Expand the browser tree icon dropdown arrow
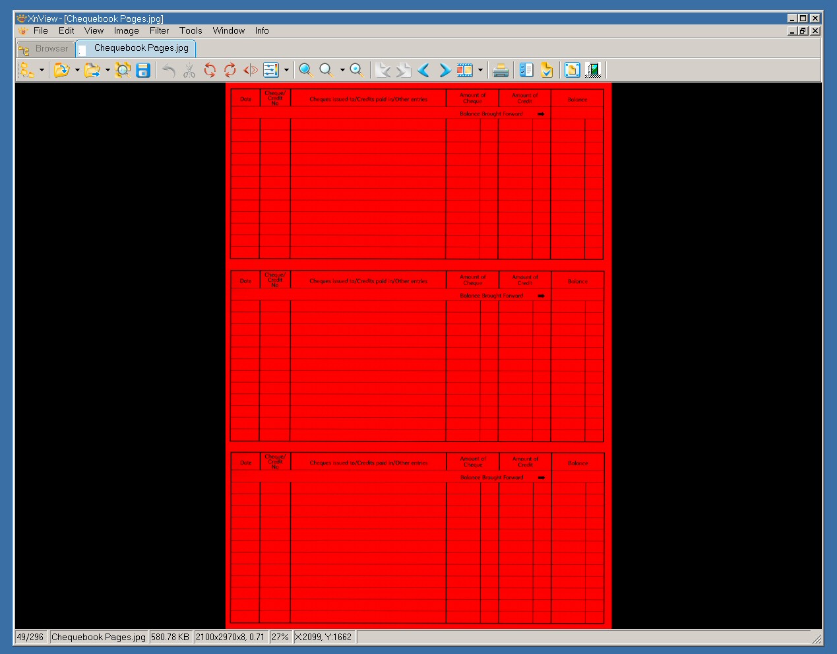 [42, 70]
